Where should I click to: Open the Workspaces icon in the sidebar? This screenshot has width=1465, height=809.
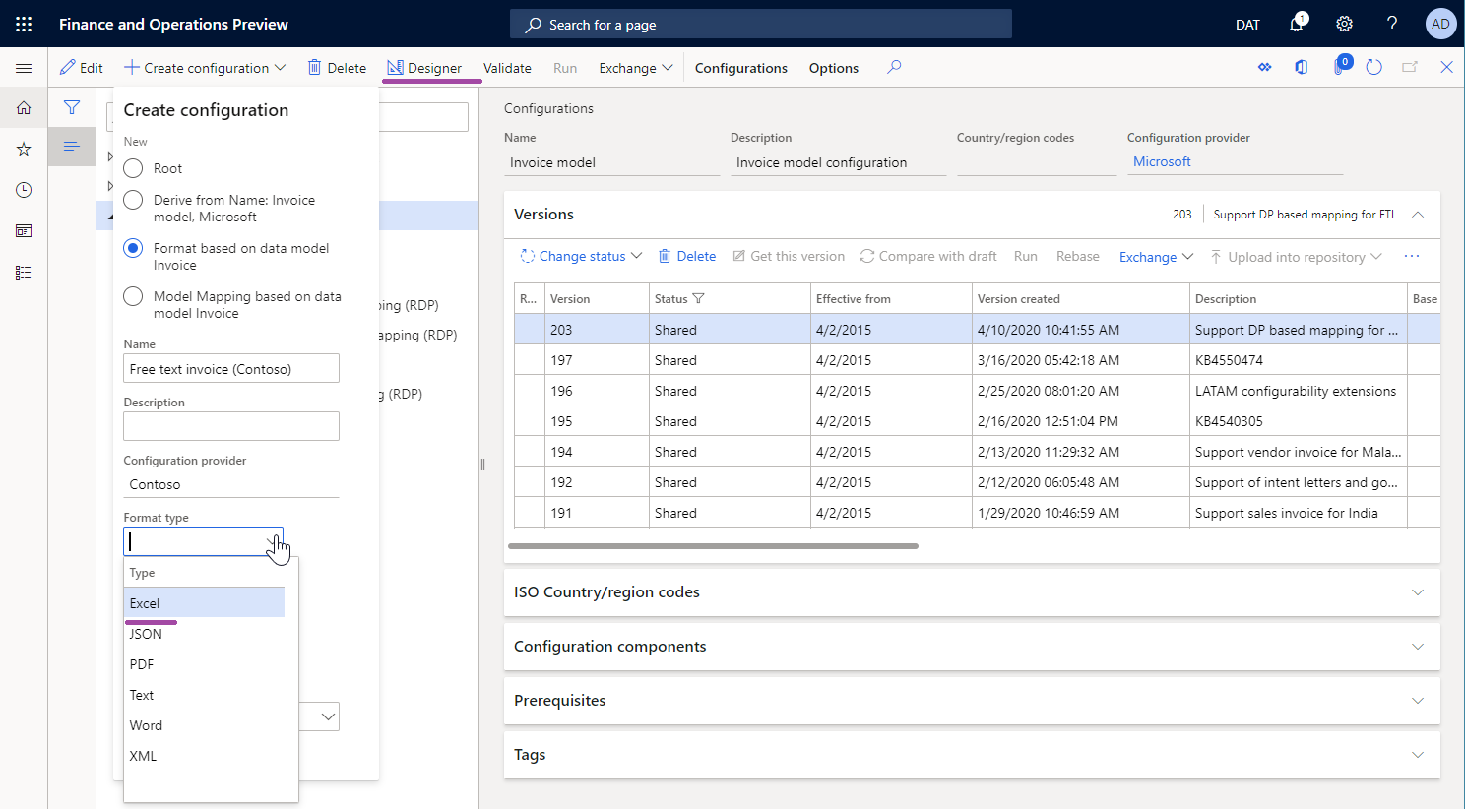click(24, 230)
